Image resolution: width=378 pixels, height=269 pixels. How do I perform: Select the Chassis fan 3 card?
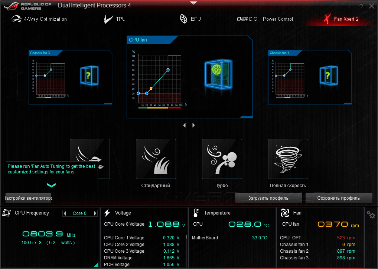pyautogui.click(x=71, y=77)
